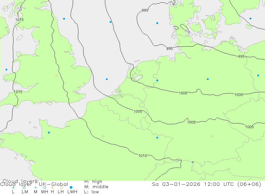
Task: Click the green plus M legend symbol
Action: [x=35, y=187]
